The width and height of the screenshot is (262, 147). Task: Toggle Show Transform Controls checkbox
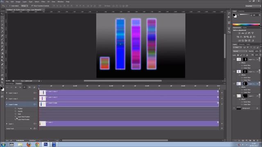tap(32, 6)
